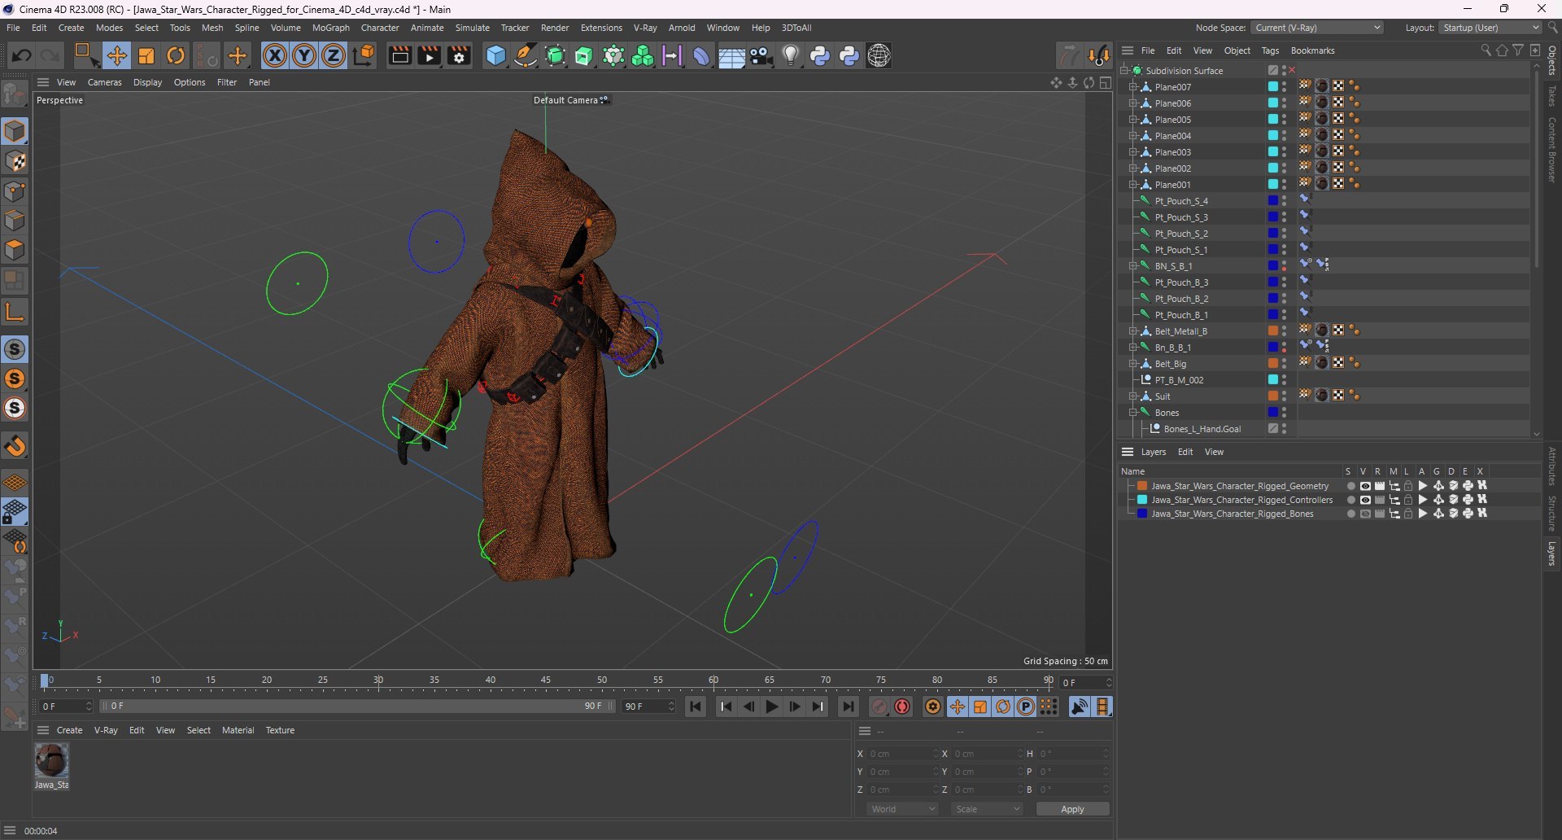This screenshot has width=1562, height=840.
Task: Expand the Plane007 object
Action: [x=1132, y=87]
